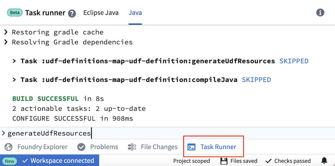The image size is (335, 166).
Task: Click the New badge in status bar
Action: point(10,161)
